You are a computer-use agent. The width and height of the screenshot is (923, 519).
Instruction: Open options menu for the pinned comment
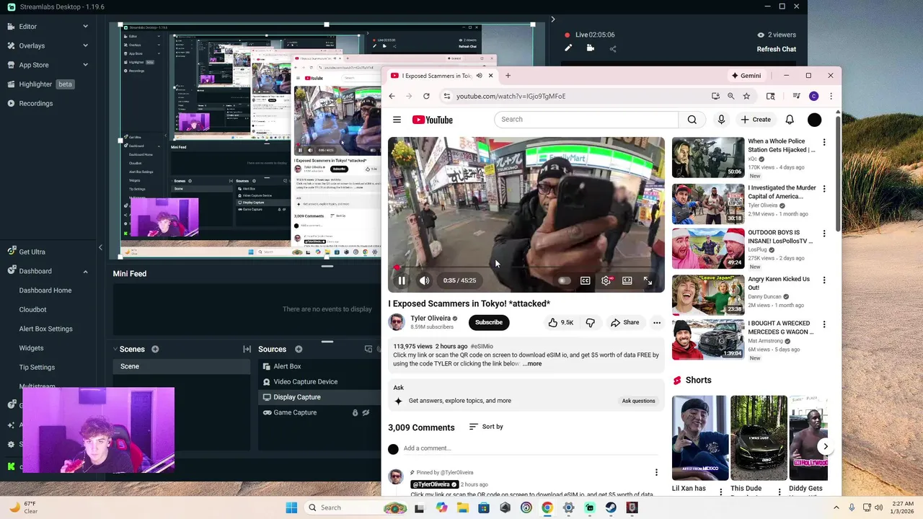[x=656, y=473]
